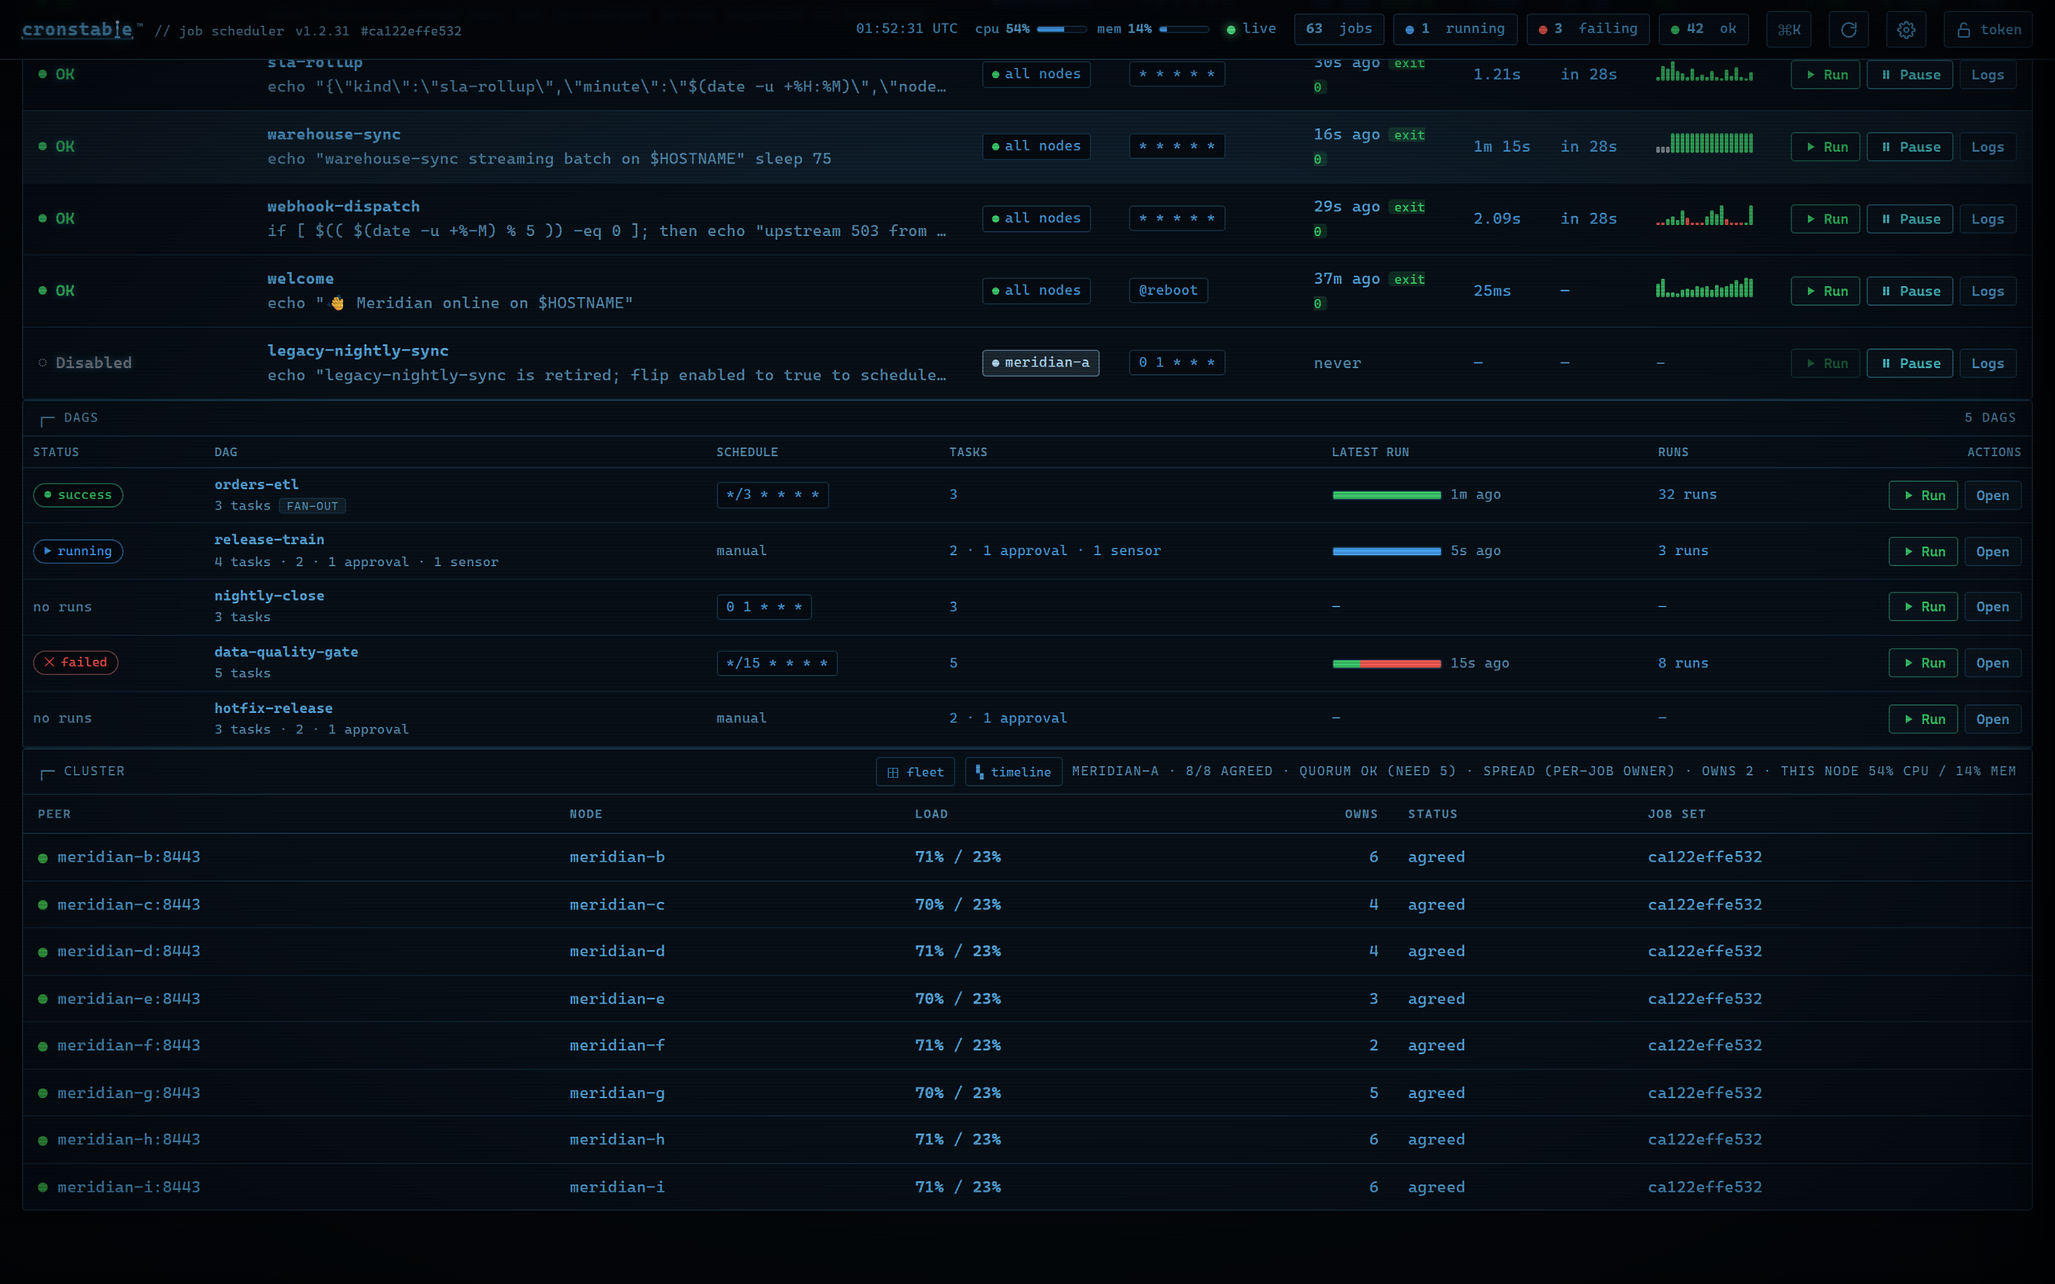Open the release-train DAG
This screenshot has height=1284, width=2055.
click(1992, 552)
